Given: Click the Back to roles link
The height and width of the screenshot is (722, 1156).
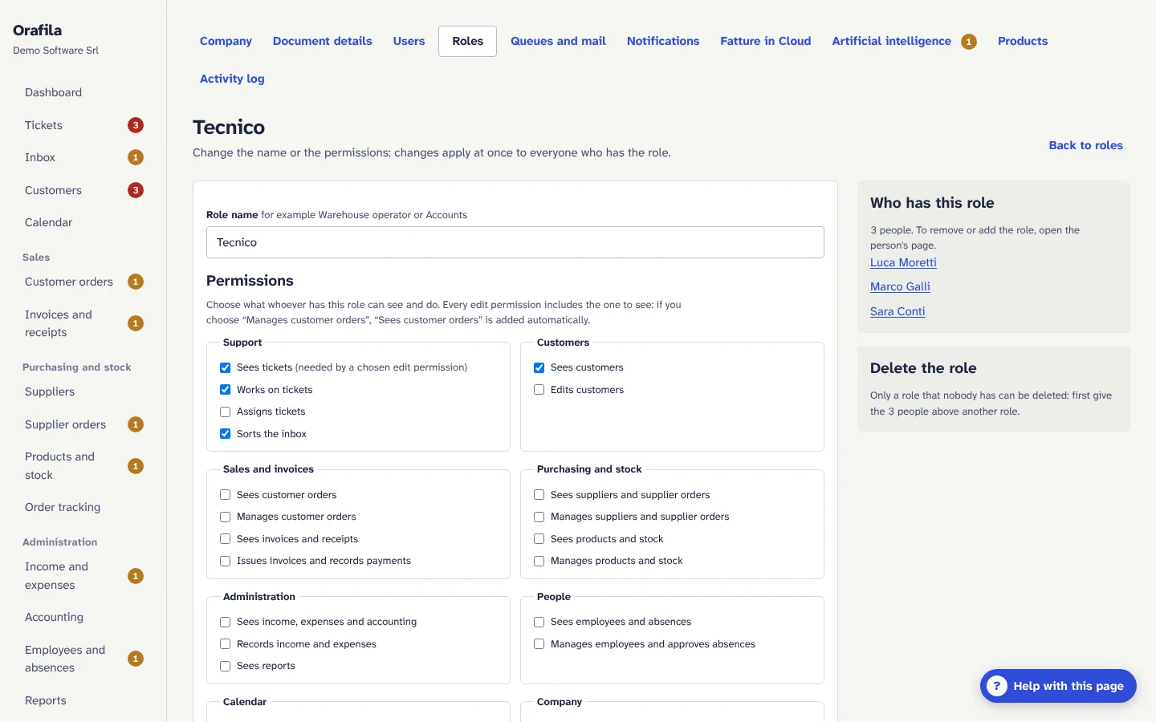Looking at the screenshot, I should [1085, 145].
